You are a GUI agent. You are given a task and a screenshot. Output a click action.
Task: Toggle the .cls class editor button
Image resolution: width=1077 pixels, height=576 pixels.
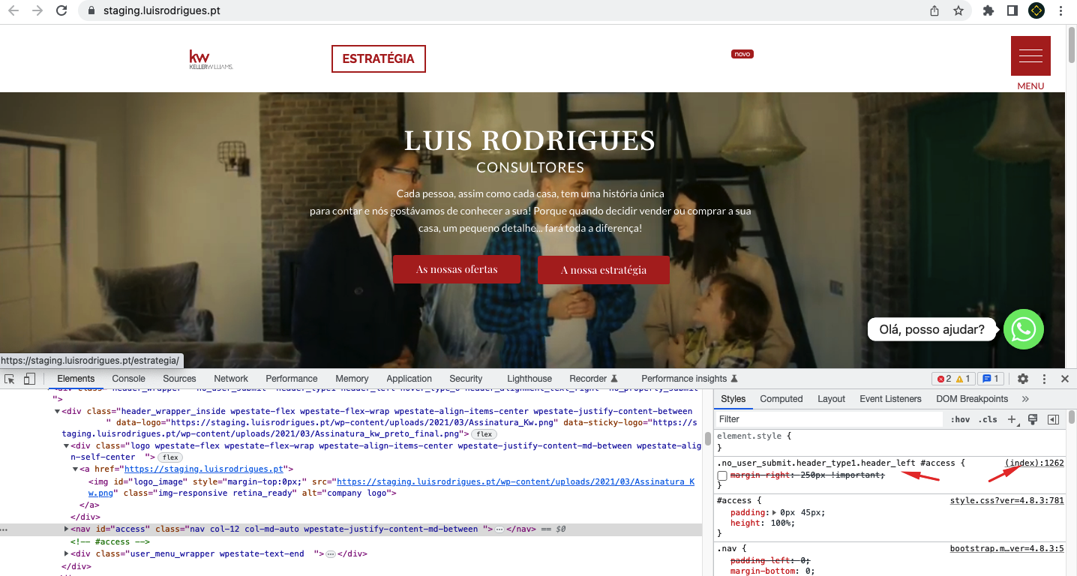coord(989,419)
